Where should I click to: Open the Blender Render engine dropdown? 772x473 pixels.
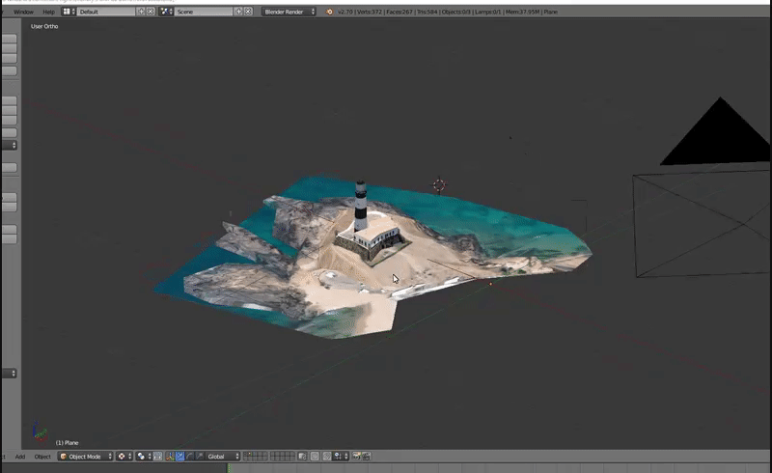(x=289, y=12)
